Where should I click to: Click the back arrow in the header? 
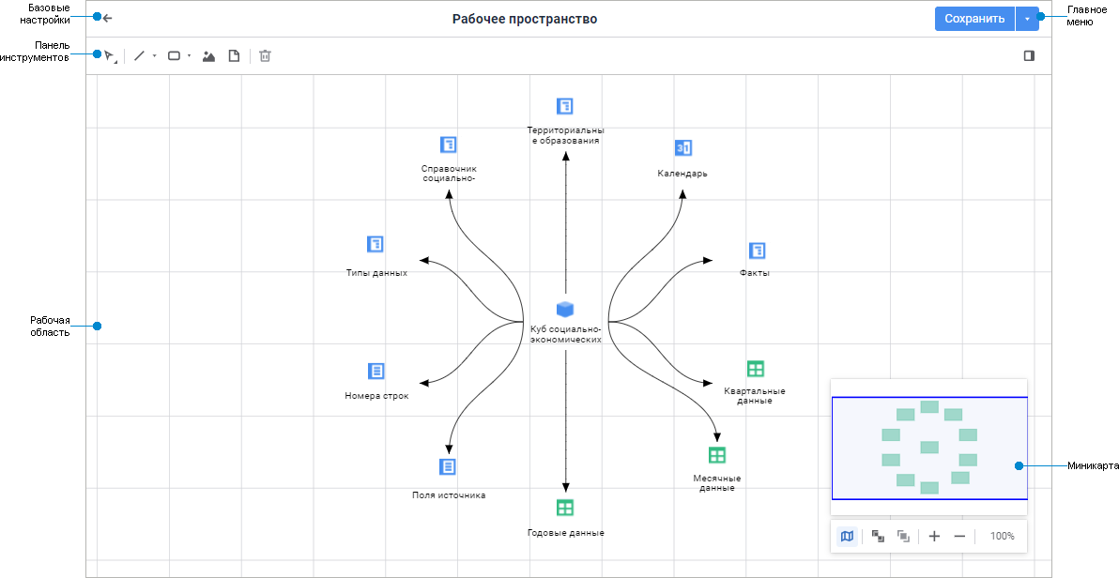tap(108, 18)
